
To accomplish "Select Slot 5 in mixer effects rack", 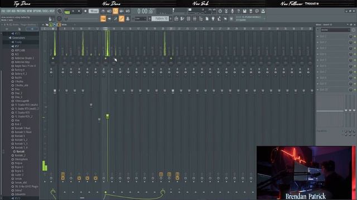I will [x=333, y=60].
